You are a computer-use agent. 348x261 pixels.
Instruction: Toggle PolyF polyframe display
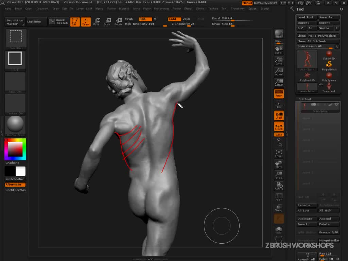pos(279,197)
